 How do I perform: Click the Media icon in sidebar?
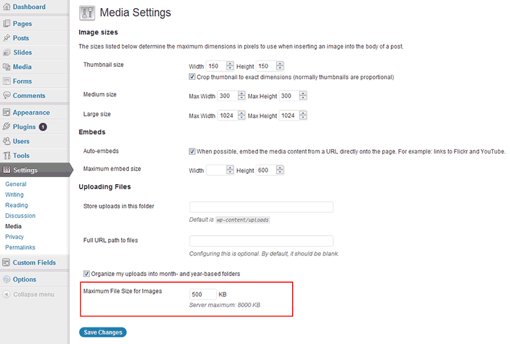pos(6,67)
